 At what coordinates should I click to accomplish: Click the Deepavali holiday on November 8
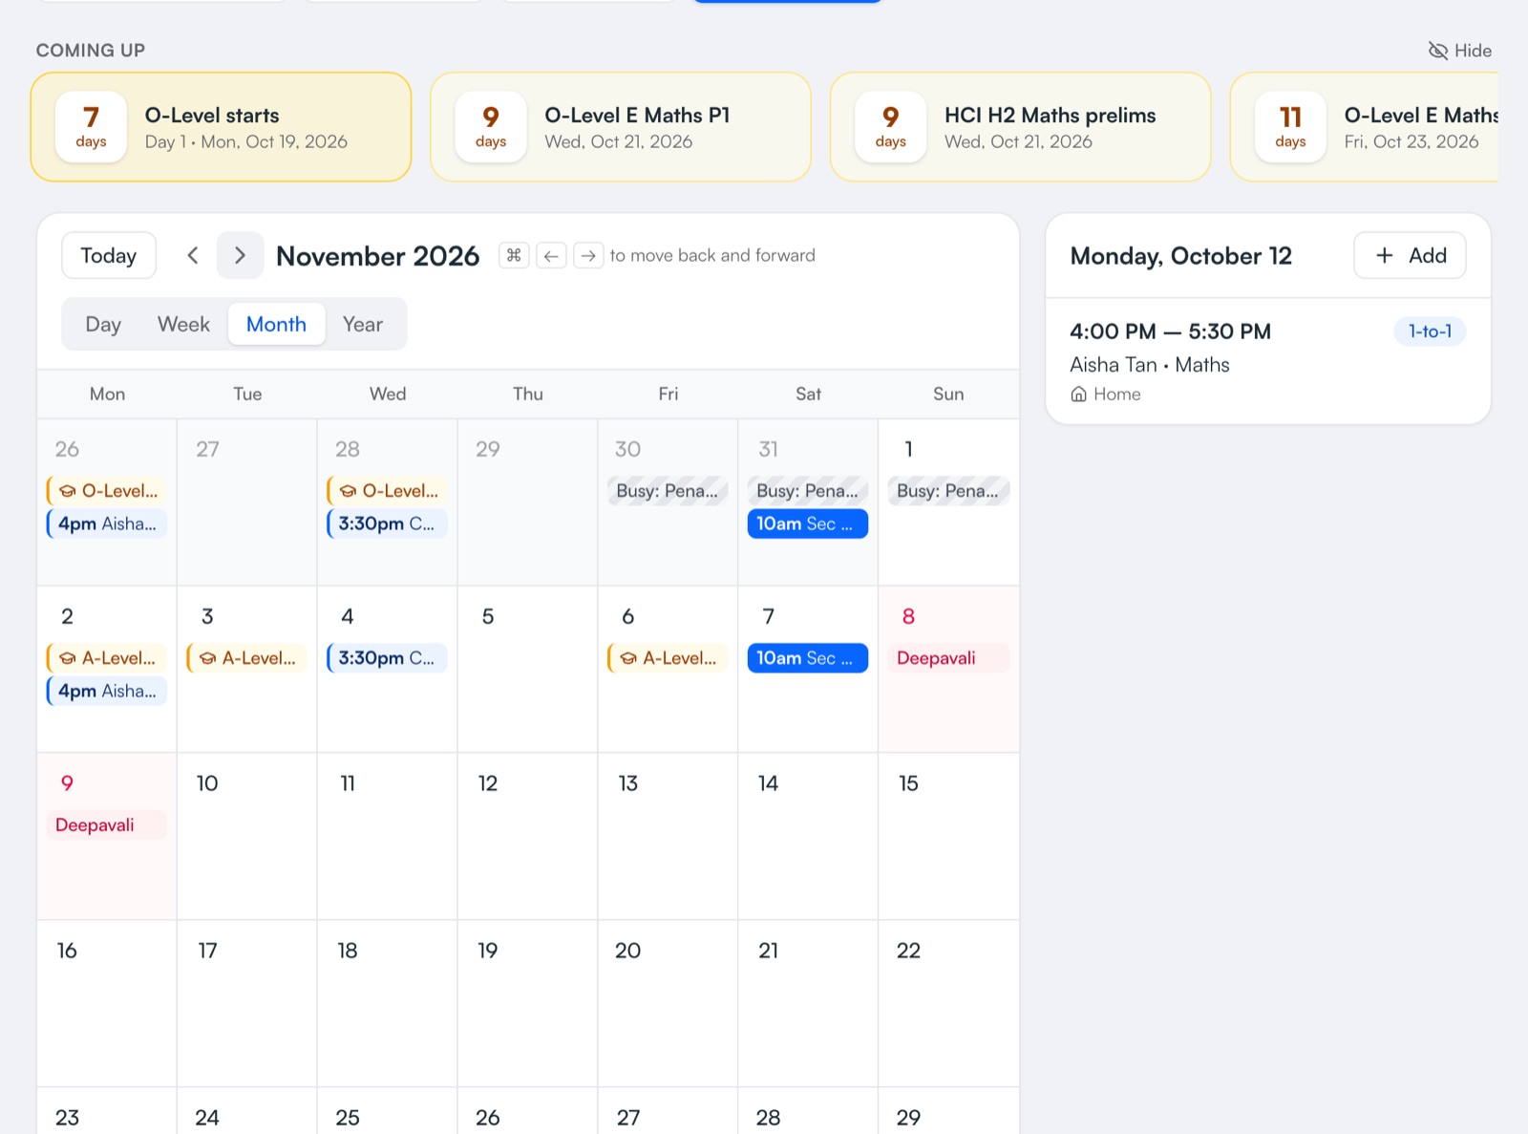[948, 658]
